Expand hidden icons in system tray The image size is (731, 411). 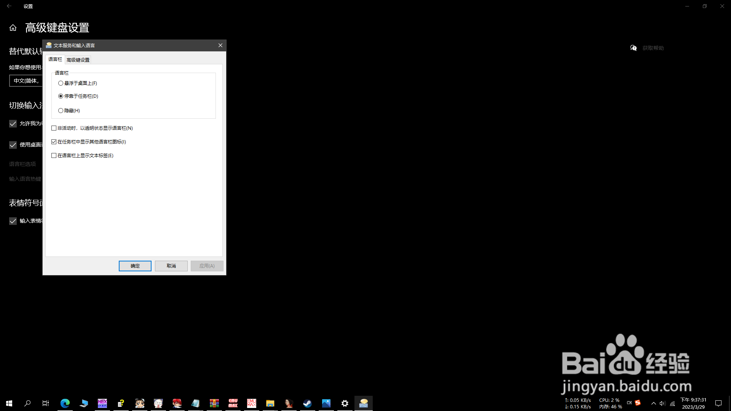point(653,403)
